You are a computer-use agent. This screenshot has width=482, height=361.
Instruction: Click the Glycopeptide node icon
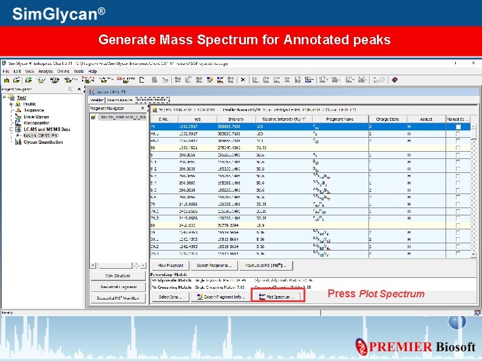[x=18, y=123]
